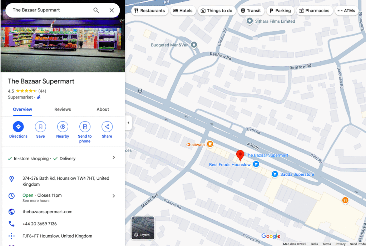366x246 pixels.
Task: Open thebazaarsupermart.com website link
Action: point(48,212)
